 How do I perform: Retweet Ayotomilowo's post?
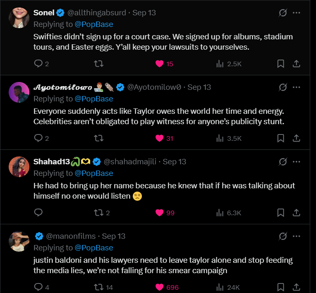99,138
